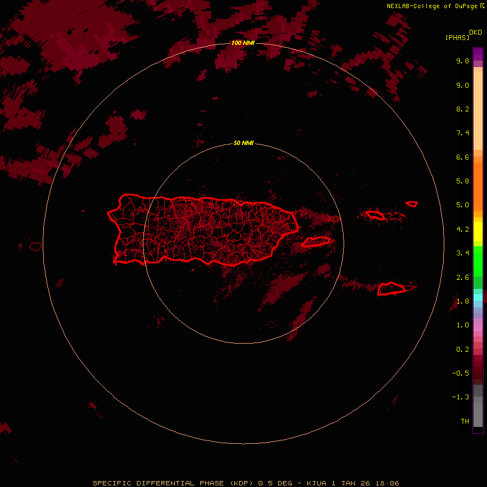Click the 8.2 scale value

(463, 109)
